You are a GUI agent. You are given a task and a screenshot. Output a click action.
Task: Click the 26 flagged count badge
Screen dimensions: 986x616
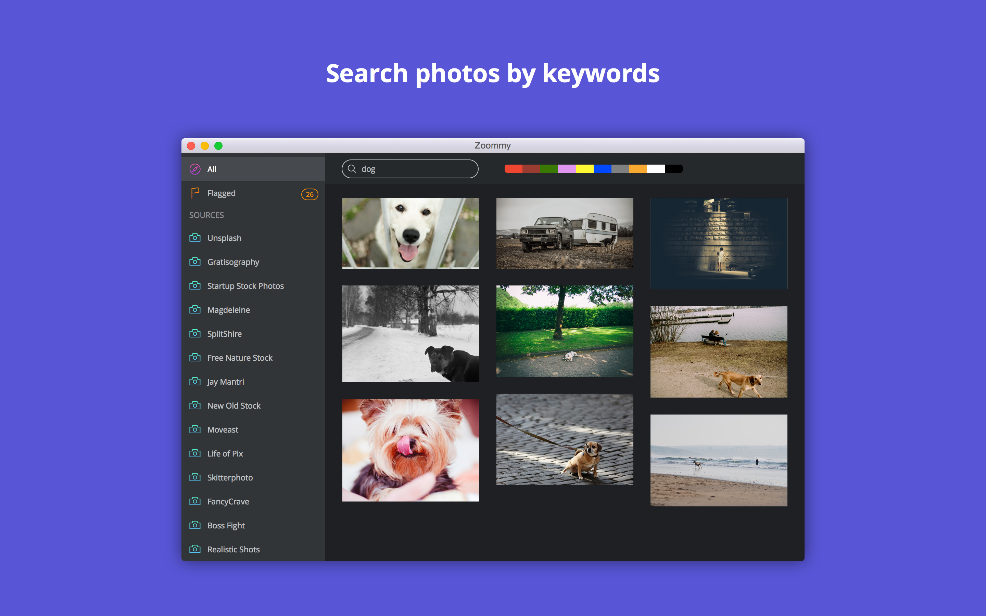(309, 194)
